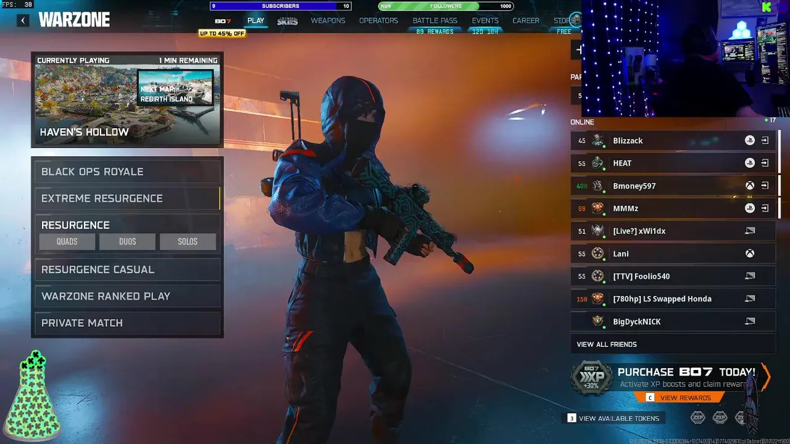Click Blizzack's rank emblem avatar

point(597,141)
